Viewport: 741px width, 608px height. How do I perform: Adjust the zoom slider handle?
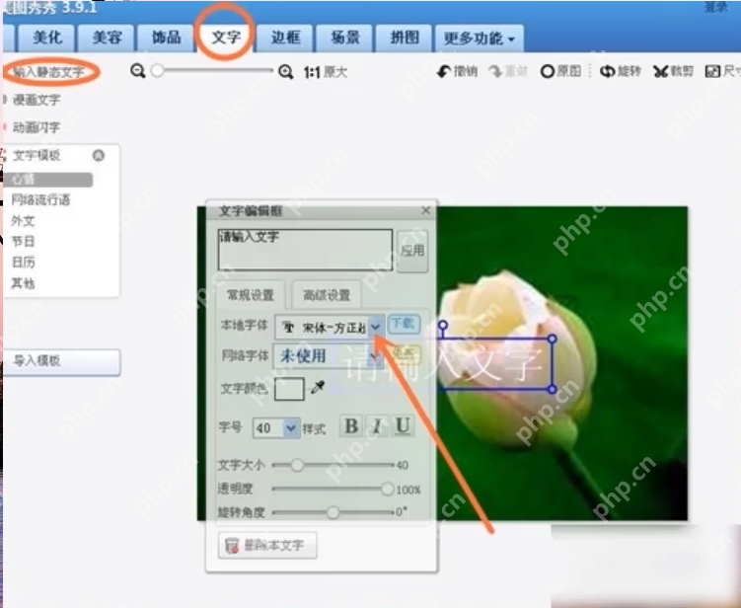pyautogui.click(x=157, y=71)
